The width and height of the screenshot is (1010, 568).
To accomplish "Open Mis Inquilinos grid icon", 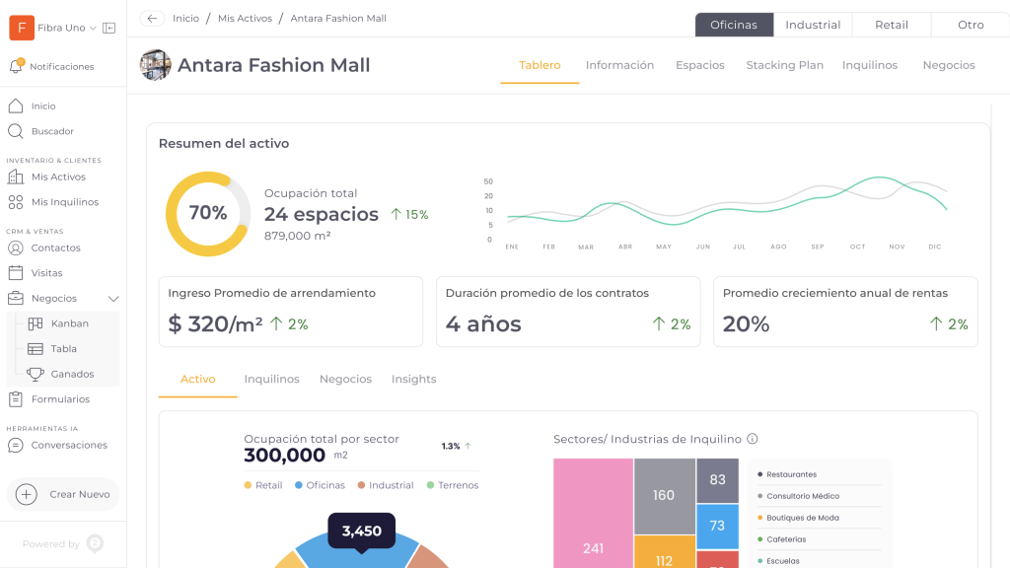I will [x=16, y=202].
